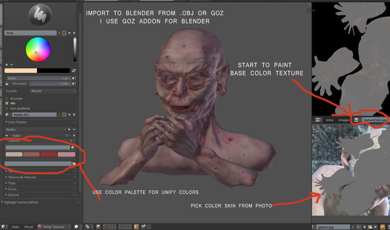Unlink gollum.jpg with the X icon
The image size is (390, 230).
375,227
